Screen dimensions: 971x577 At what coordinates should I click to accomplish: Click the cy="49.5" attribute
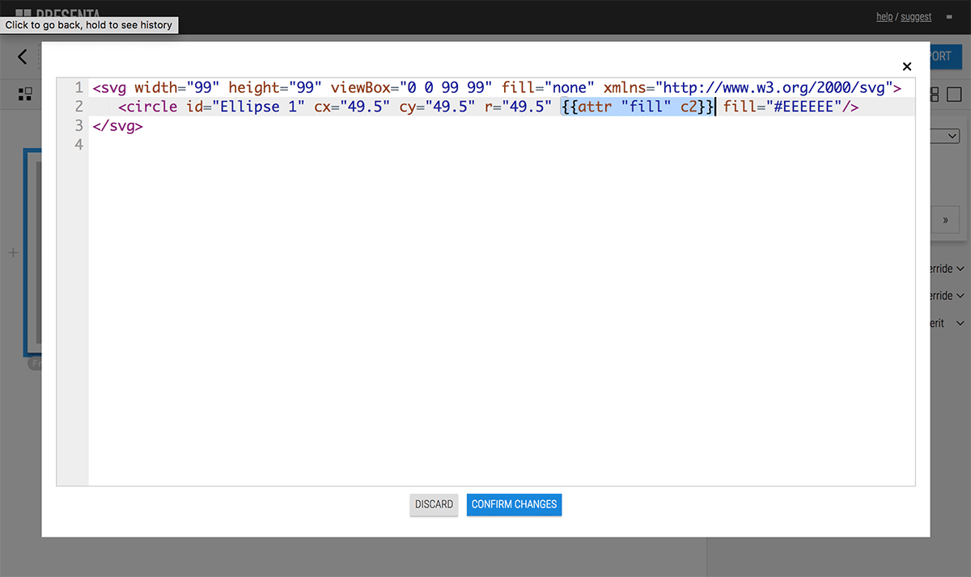pyautogui.click(x=437, y=107)
